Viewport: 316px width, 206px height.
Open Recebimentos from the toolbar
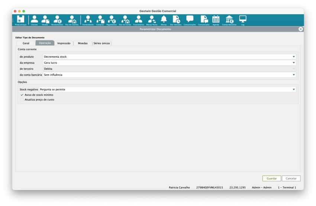57,20
